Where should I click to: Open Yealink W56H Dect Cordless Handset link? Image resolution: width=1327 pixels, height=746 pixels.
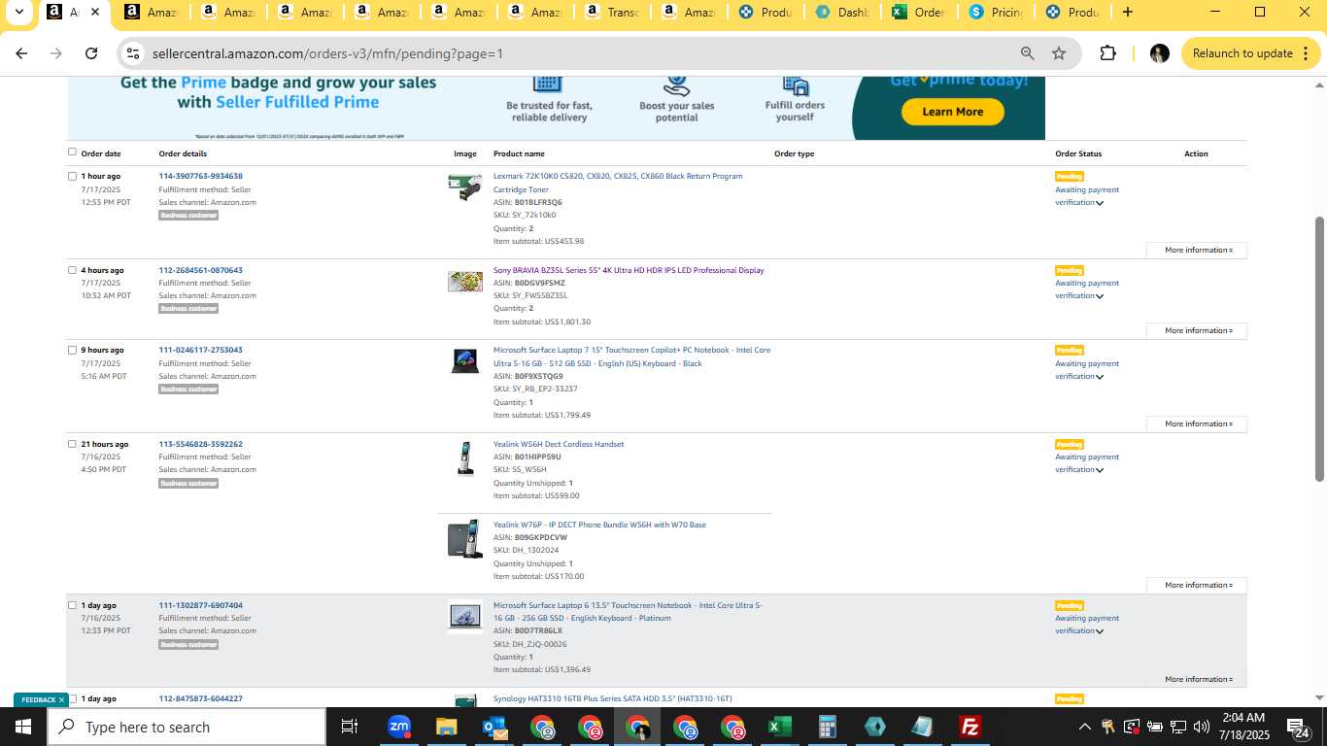tap(559, 444)
